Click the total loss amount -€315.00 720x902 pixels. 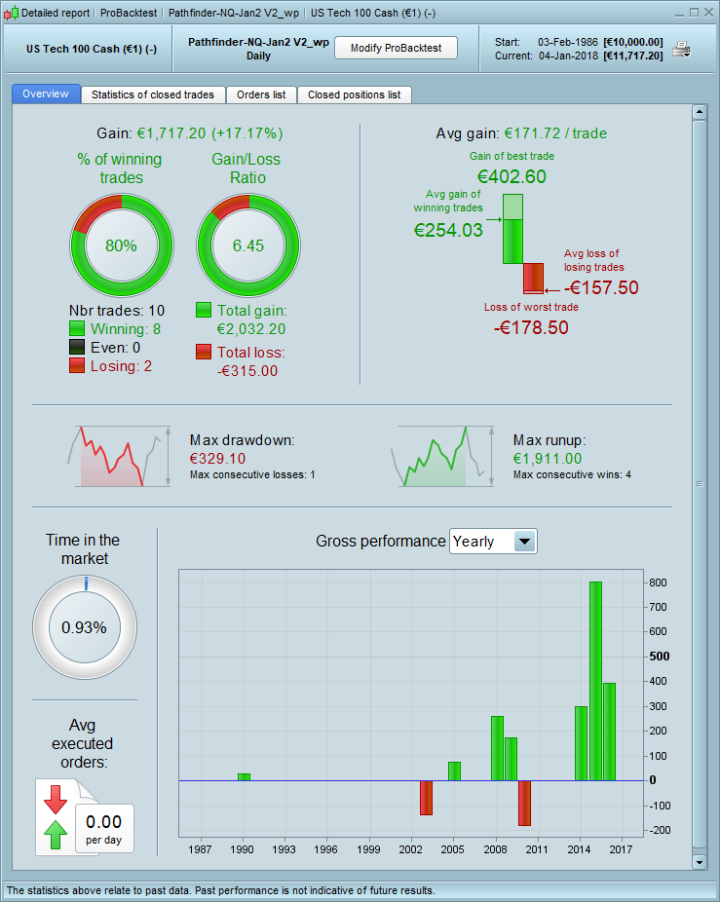click(x=247, y=370)
